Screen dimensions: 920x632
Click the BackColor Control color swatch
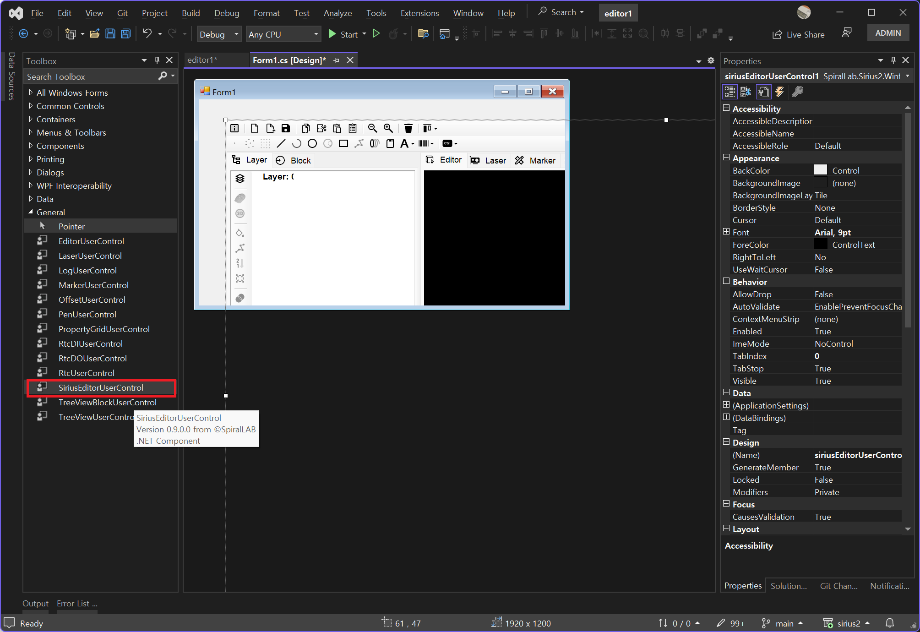point(820,170)
